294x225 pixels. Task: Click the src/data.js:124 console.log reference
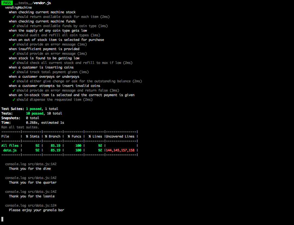point(42,206)
